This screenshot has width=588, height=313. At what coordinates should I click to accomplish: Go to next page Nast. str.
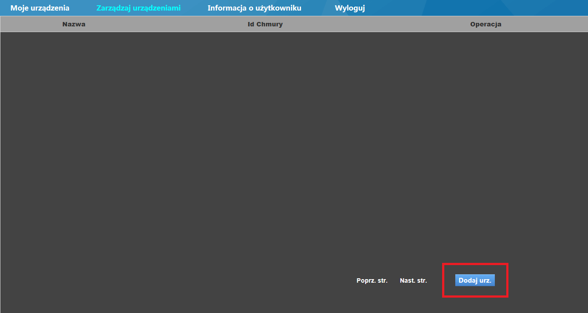tap(414, 280)
